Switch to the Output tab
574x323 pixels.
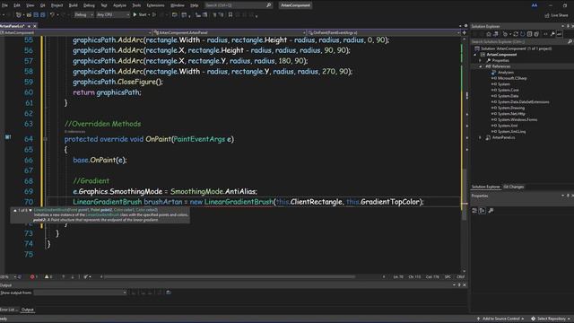(x=28, y=310)
